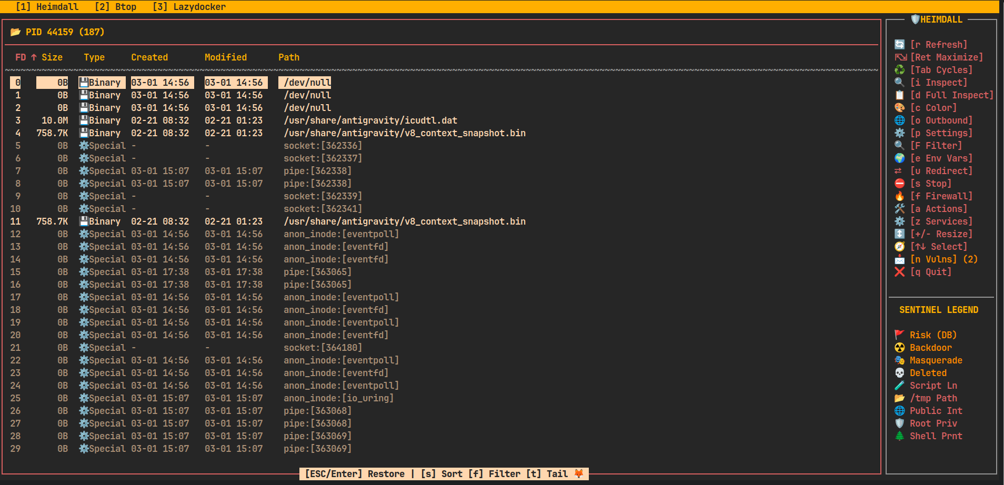Click the palette icon beside c Color
The image size is (1004, 485).
(900, 108)
